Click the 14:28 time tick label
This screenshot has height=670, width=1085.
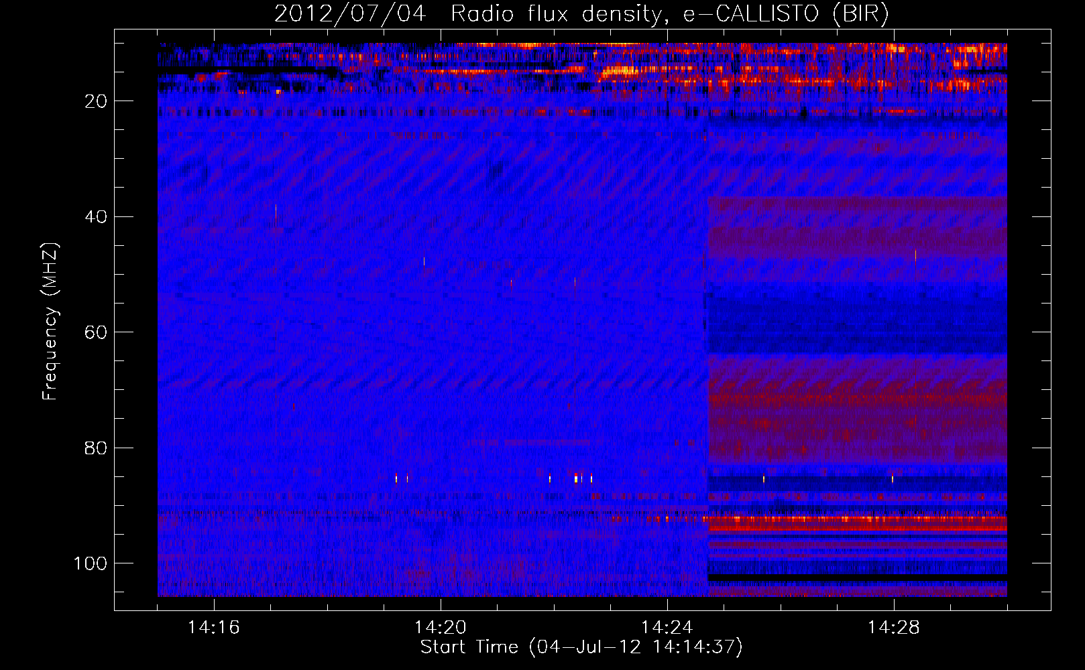point(894,628)
